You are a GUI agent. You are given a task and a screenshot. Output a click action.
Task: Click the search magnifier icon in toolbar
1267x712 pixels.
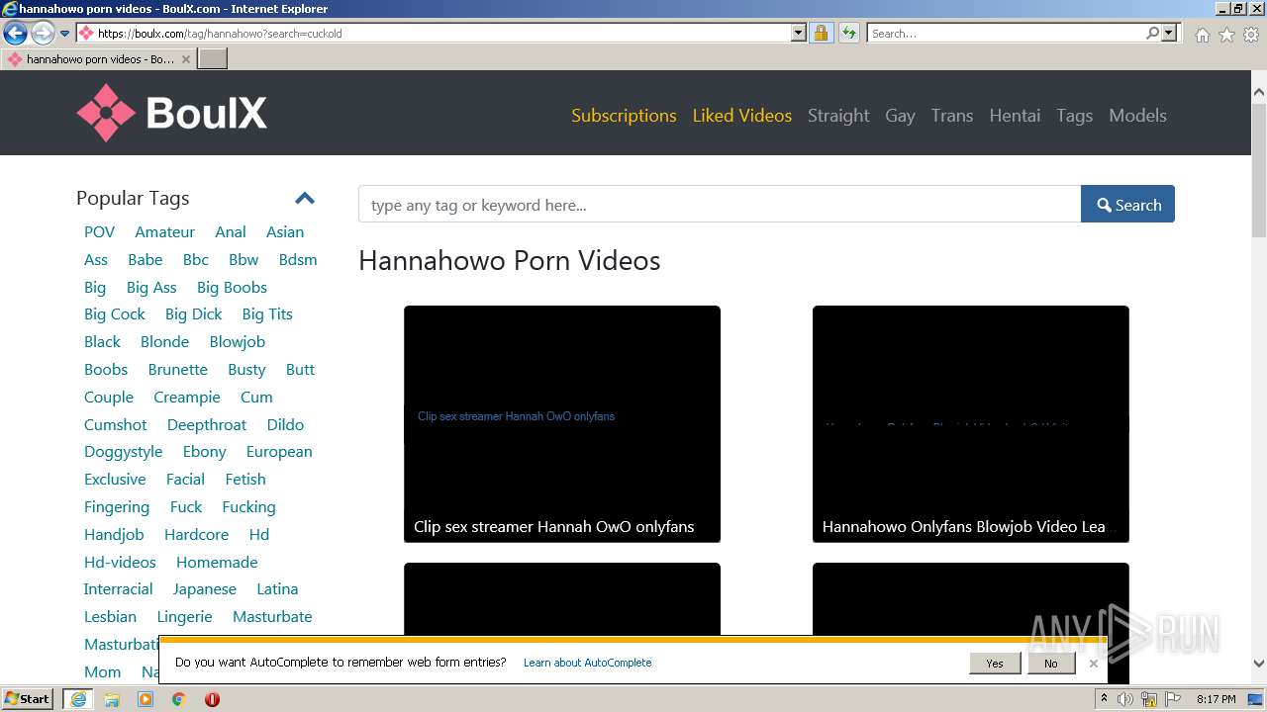[x=1152, y=34]
